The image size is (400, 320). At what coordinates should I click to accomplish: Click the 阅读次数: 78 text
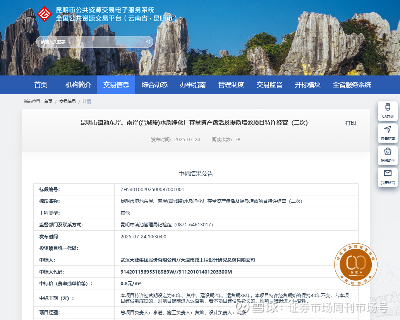pos(226,139)
